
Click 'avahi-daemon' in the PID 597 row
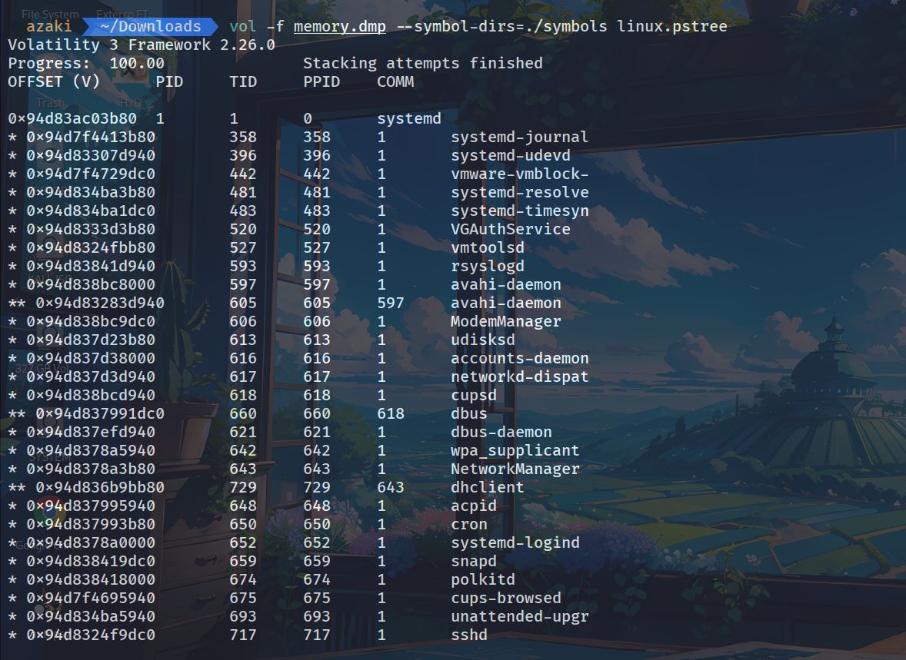point(506,285)
